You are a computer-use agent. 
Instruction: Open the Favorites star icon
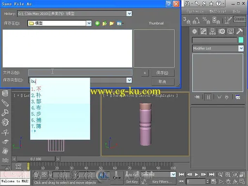tap(211, 3)
